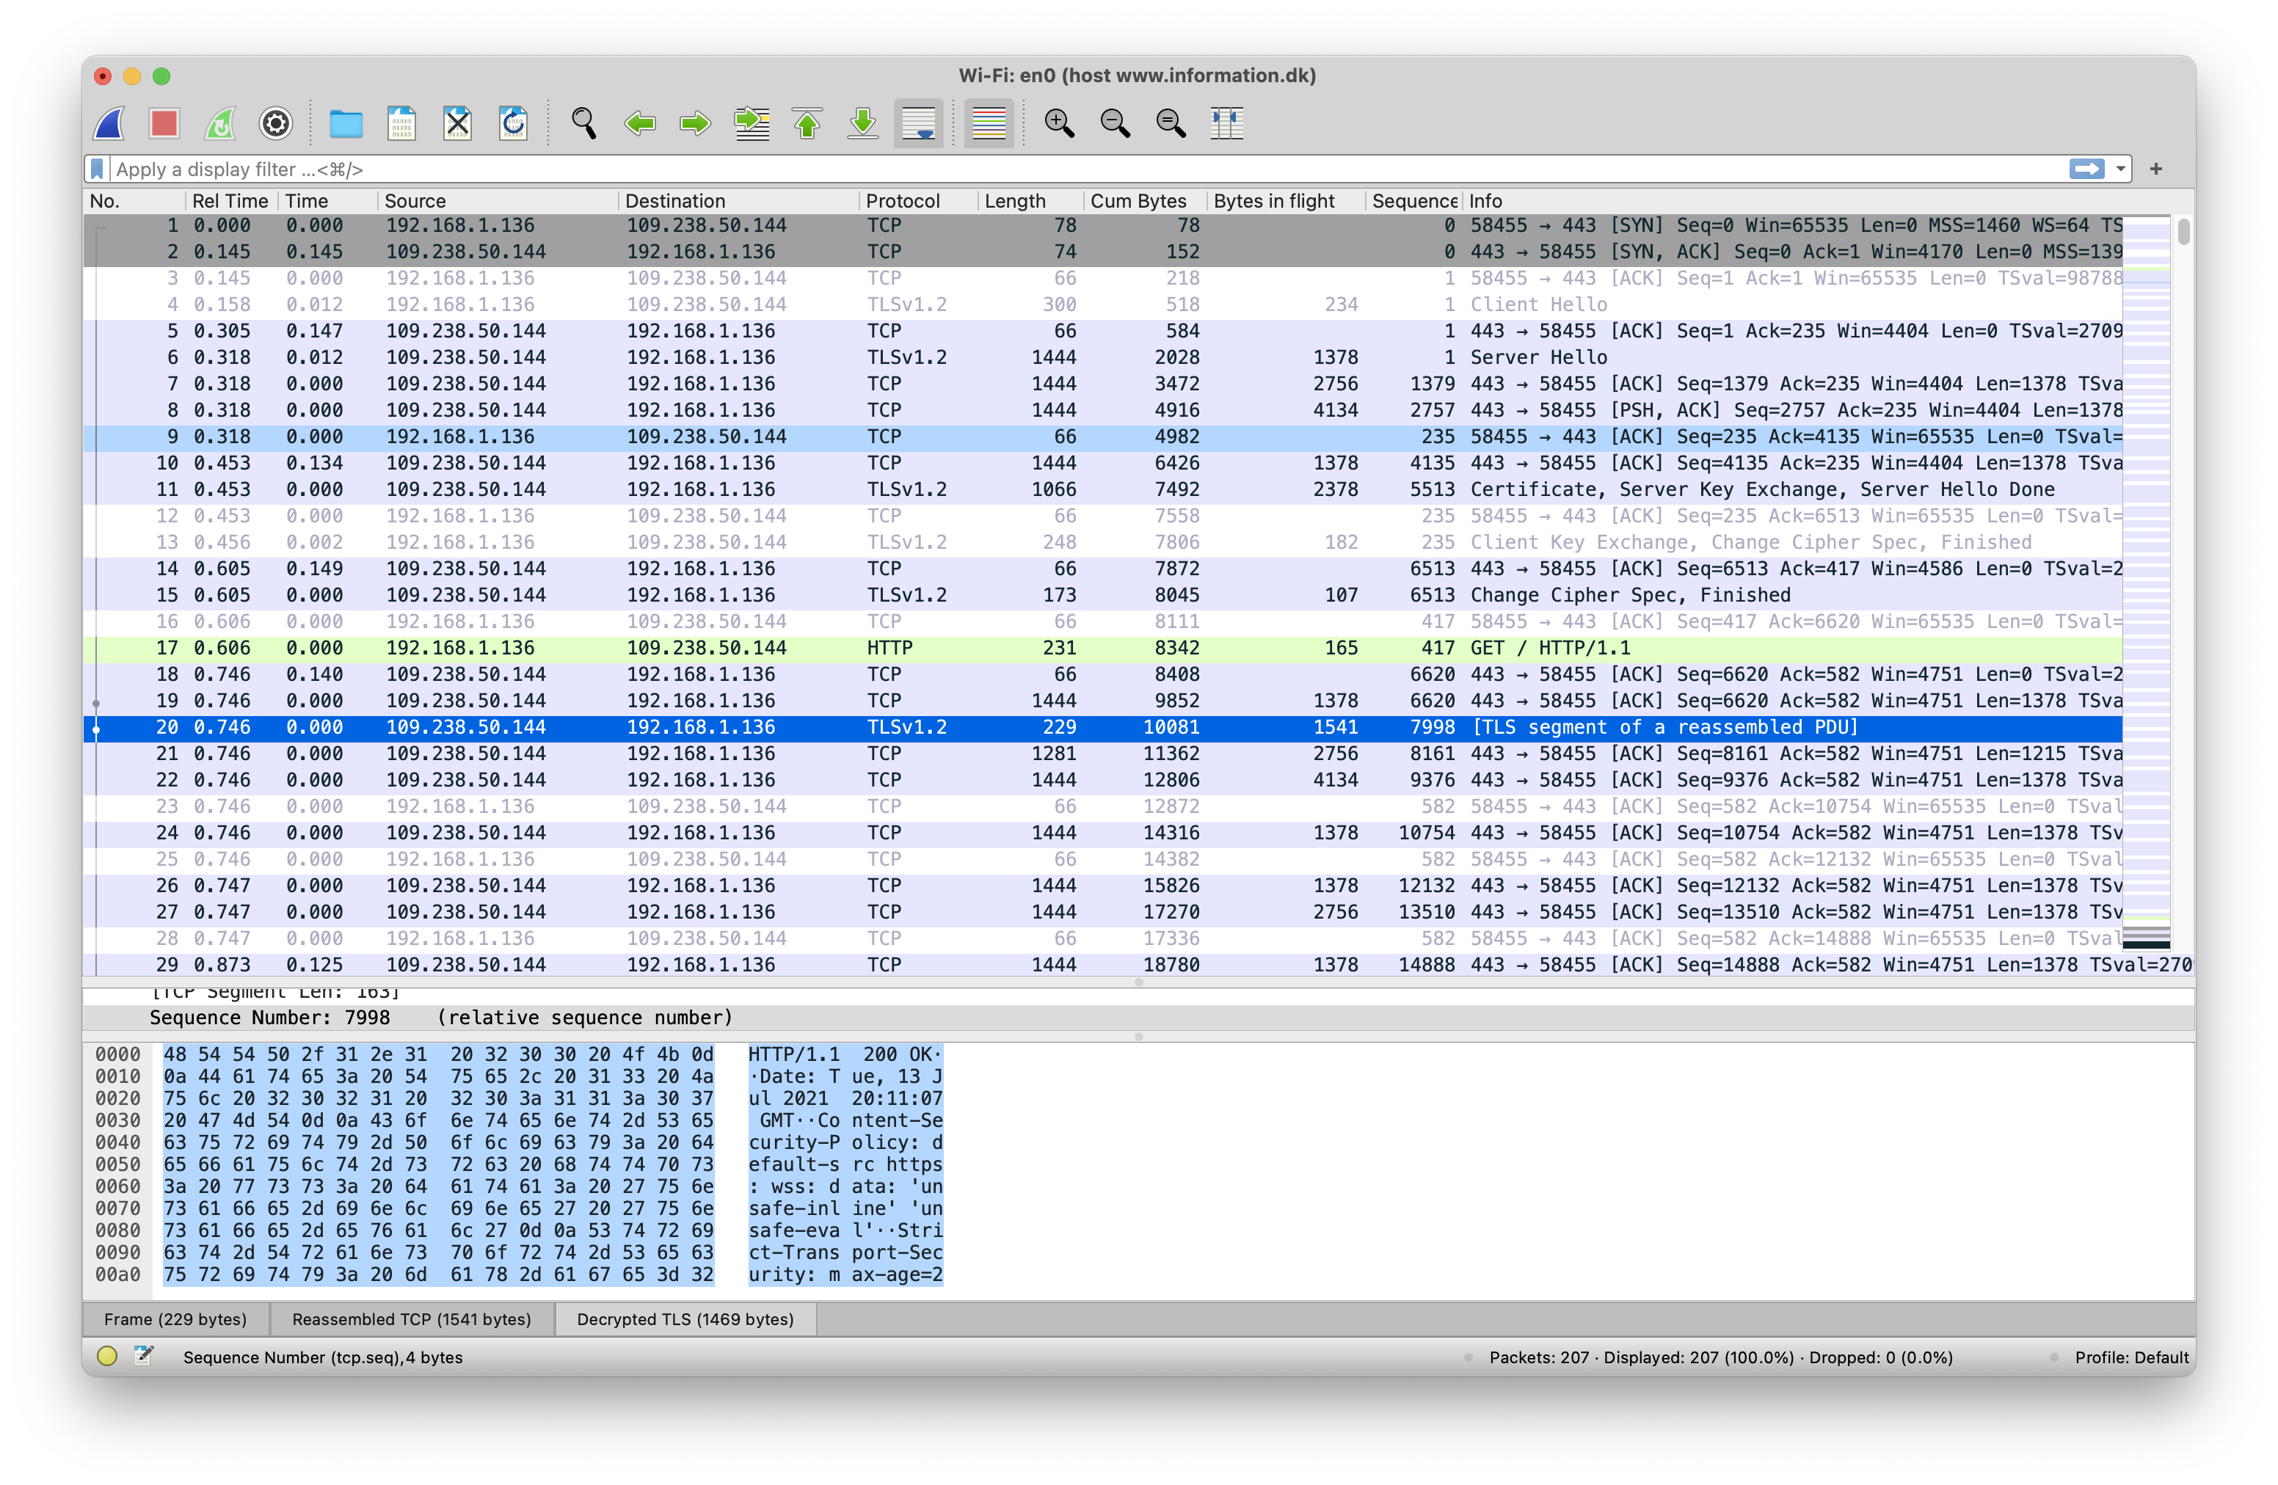Open display filter history dropdown arrow
2278x1485 pixels.
[x=2121, y=169]
